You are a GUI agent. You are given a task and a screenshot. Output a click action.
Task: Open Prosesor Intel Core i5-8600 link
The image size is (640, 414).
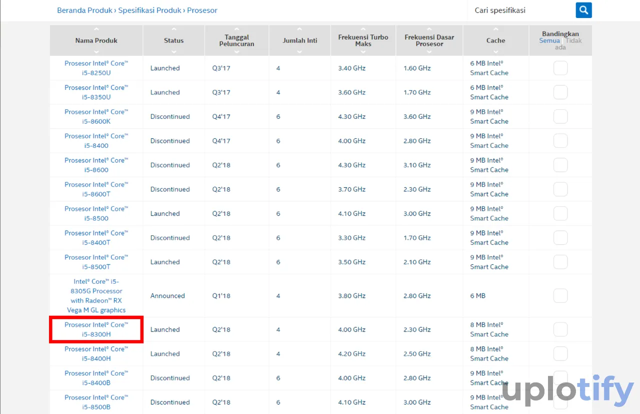[x=96, y=165]
